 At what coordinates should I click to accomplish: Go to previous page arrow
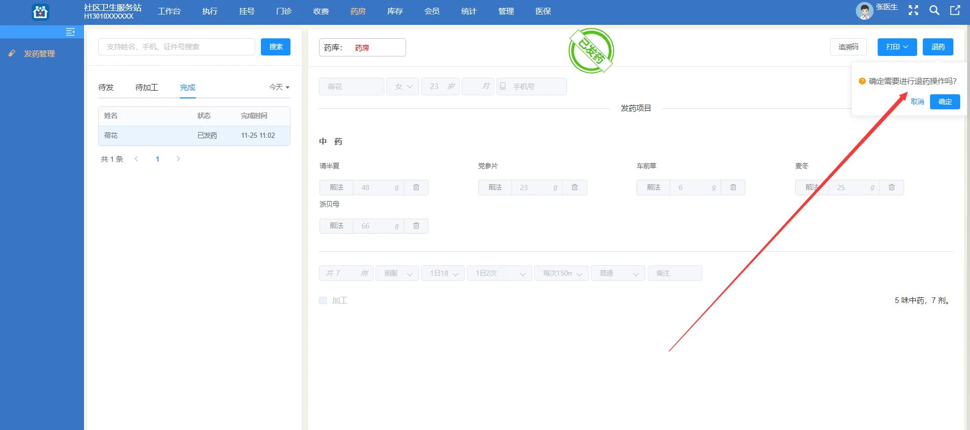[136, 159]
